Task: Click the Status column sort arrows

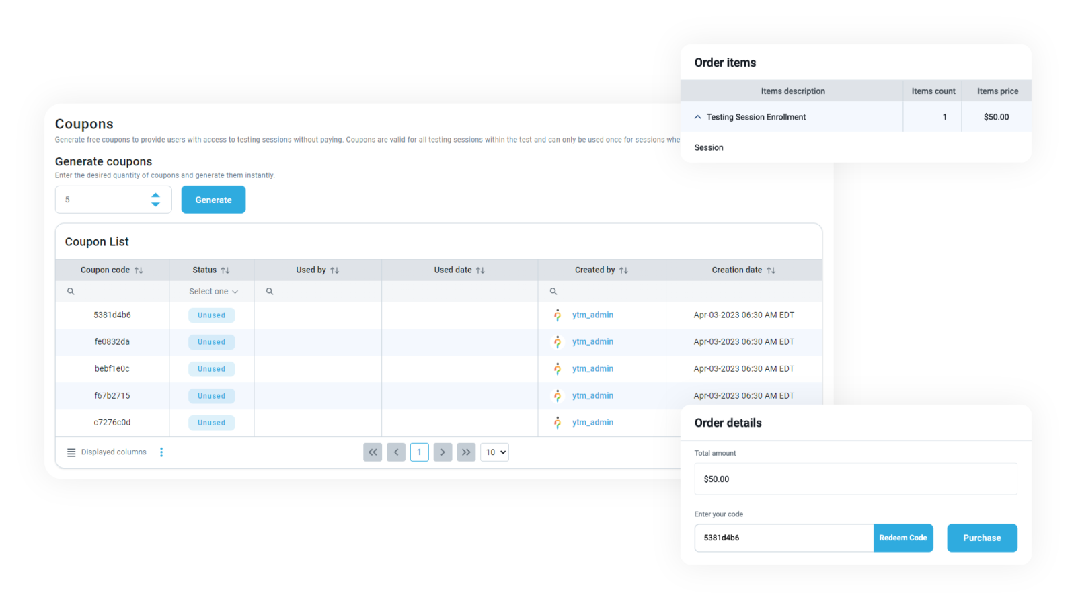Action: [225, 270]
